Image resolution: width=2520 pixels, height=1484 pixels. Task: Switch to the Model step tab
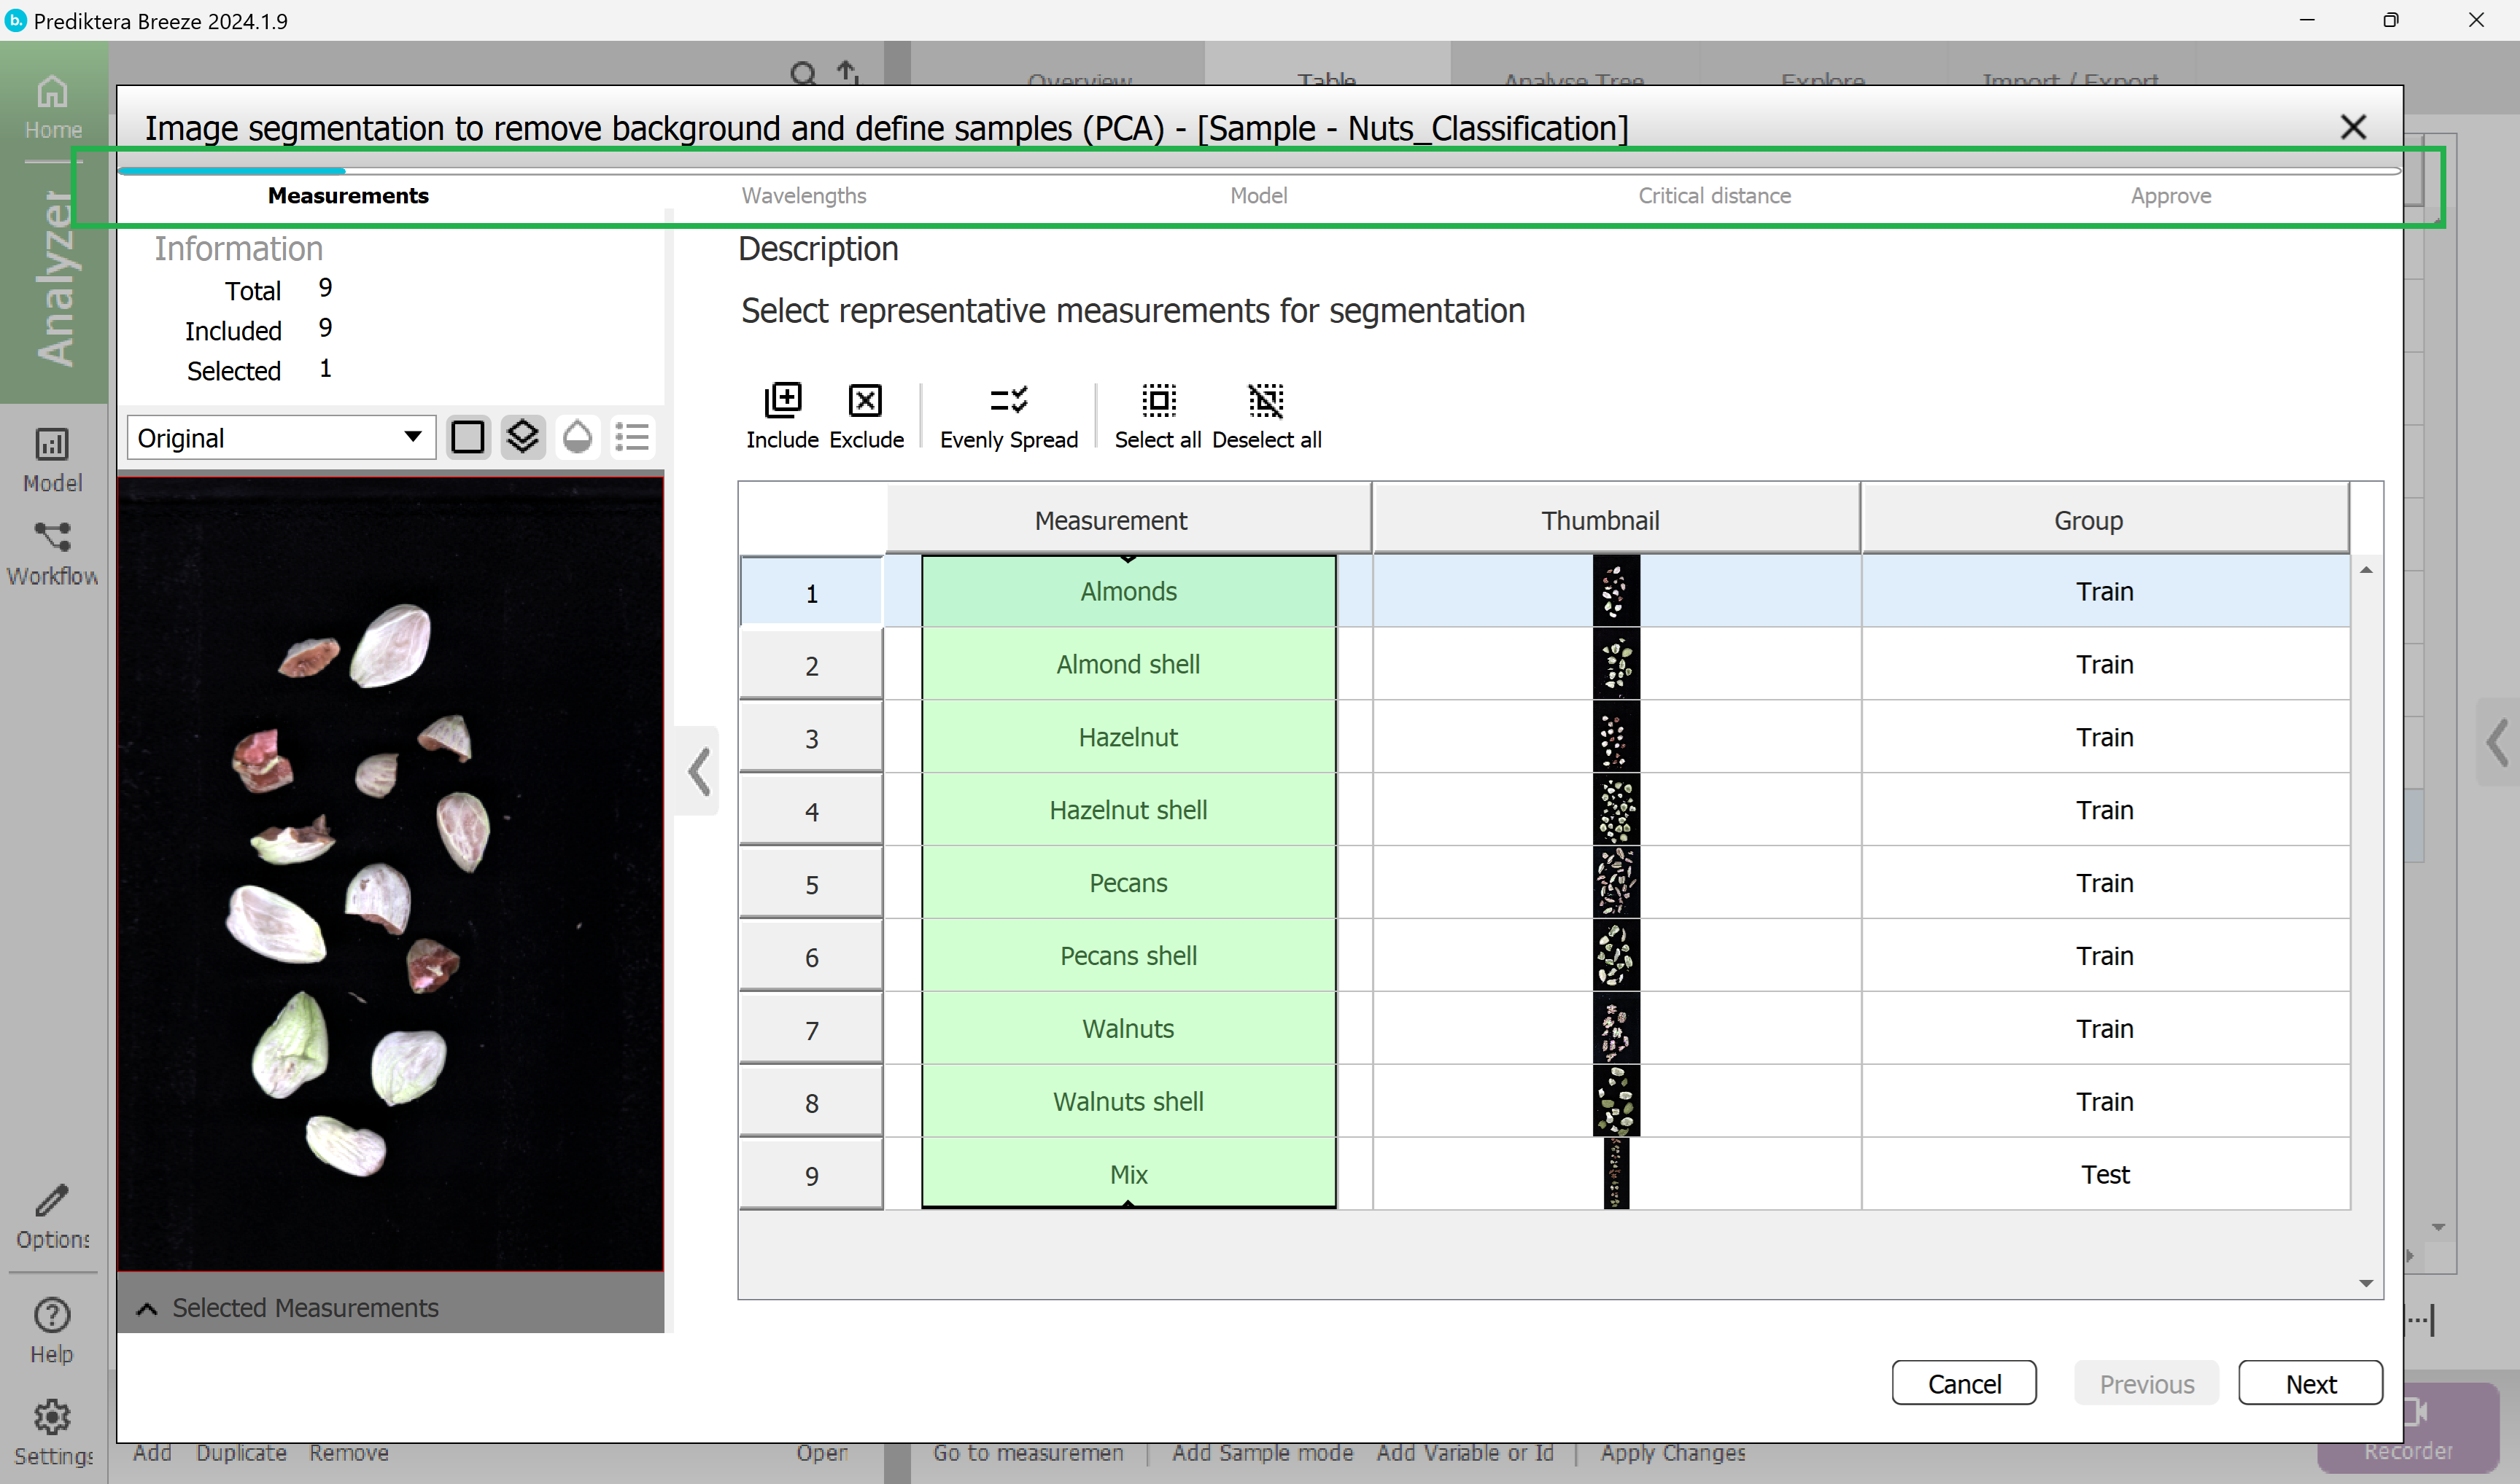click(x=1258, y=196)
